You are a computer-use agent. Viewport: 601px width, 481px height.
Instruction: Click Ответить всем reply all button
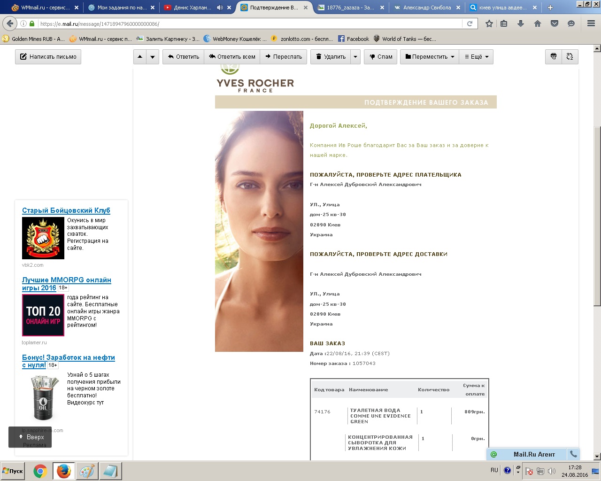232,57
